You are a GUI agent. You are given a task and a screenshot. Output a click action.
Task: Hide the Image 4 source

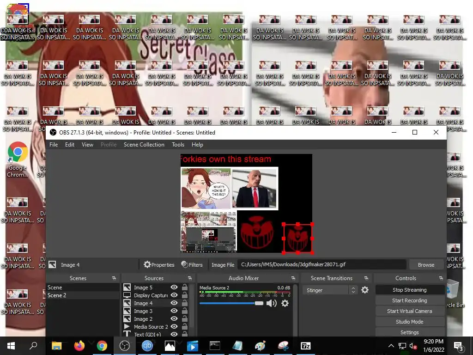pyautogui.click(x=174, y=303)
